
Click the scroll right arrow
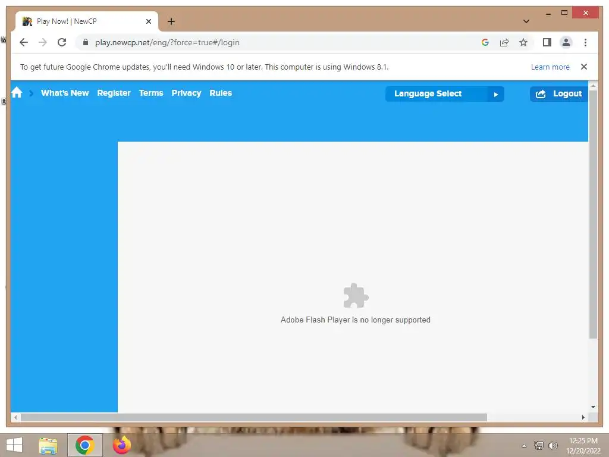coord(583,417)
